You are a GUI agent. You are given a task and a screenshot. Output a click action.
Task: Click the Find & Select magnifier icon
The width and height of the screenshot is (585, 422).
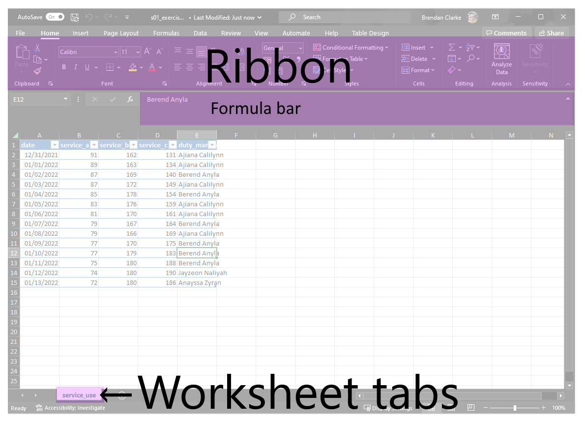pos(471,58)
